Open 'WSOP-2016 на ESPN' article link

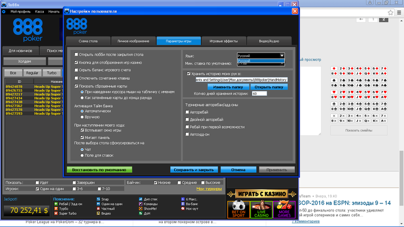pyautogui.click(x=344, y=203)
